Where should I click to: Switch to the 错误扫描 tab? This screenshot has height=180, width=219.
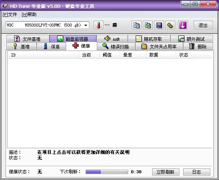116,46
